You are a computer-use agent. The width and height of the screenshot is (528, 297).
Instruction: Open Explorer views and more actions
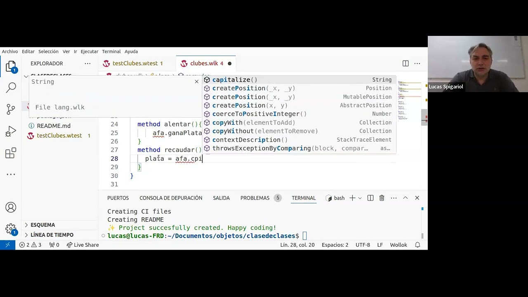coord(87,64)
